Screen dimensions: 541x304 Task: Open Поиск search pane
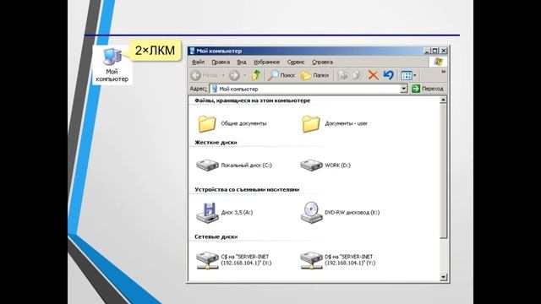coord(281,75)
